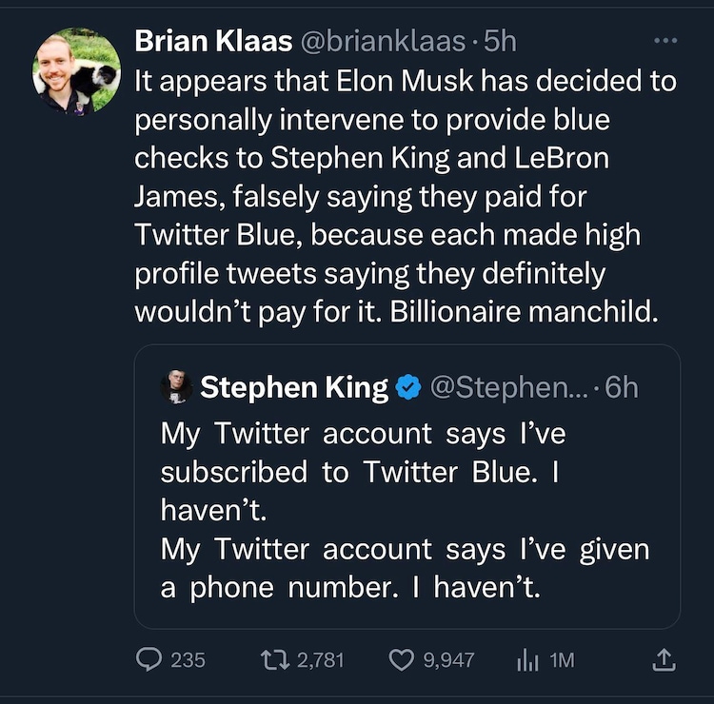This screenshot has width=714, height=704.
Task: Open the Brian Klaas display name
Action: coord(215,40)
